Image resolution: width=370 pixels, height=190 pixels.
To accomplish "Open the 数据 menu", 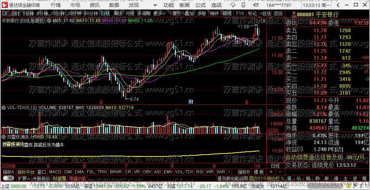I will pos(114,5).
